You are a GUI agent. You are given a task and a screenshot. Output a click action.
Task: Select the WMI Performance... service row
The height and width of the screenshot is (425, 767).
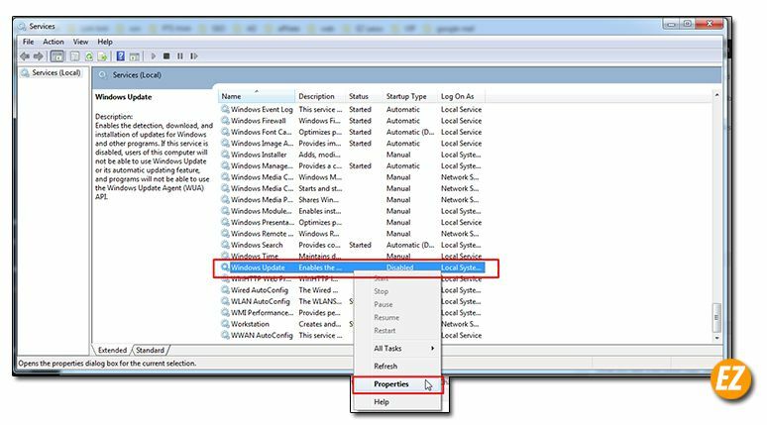[351, 312]
